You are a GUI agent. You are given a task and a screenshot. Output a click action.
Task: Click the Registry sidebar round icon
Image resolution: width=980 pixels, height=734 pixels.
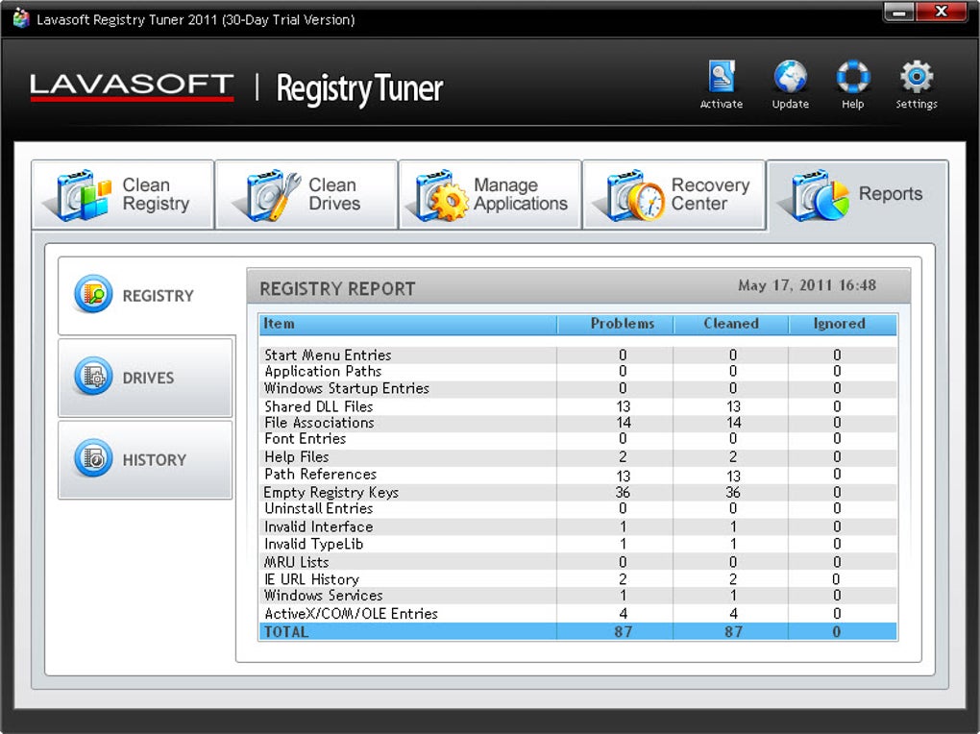[x=93, y=294]
